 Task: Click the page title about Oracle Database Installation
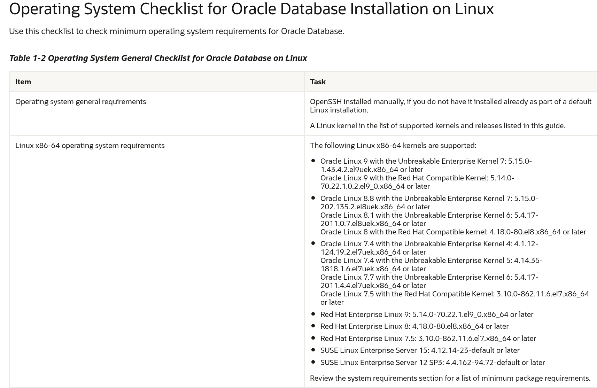click(x=251, y=9)
